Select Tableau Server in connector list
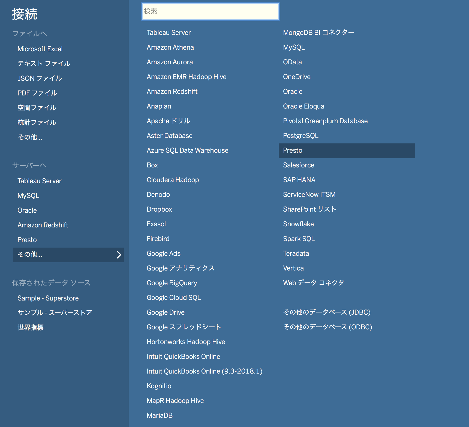 169,33
